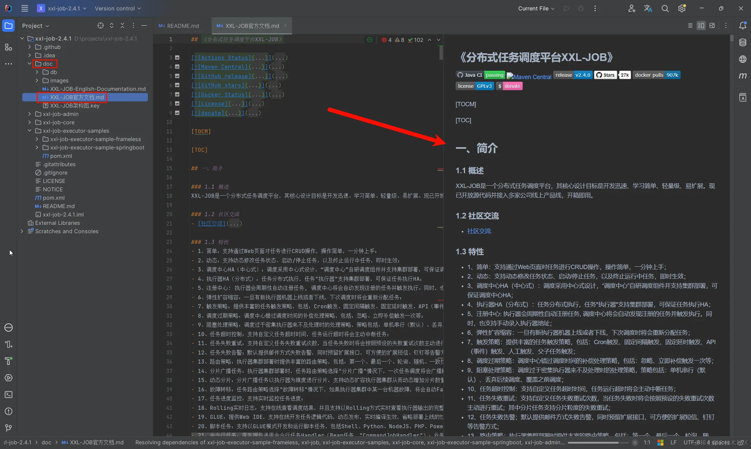Switch to Editor only view
Viewport: 751px width, 449px height.
(x=690, y=25)
